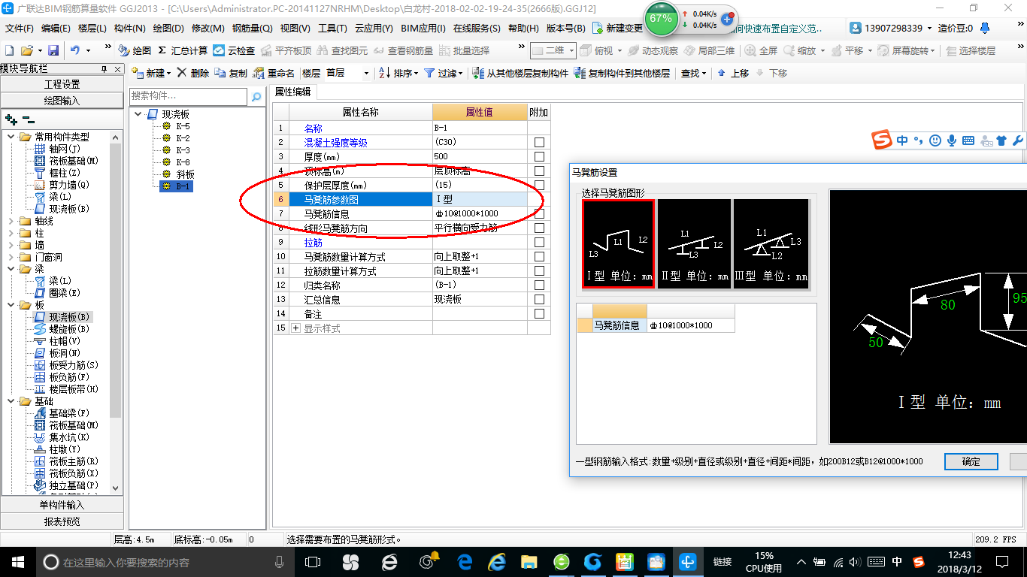
Task: Open Sogou input settings wrench icon
Action: tap(1018, 140)
